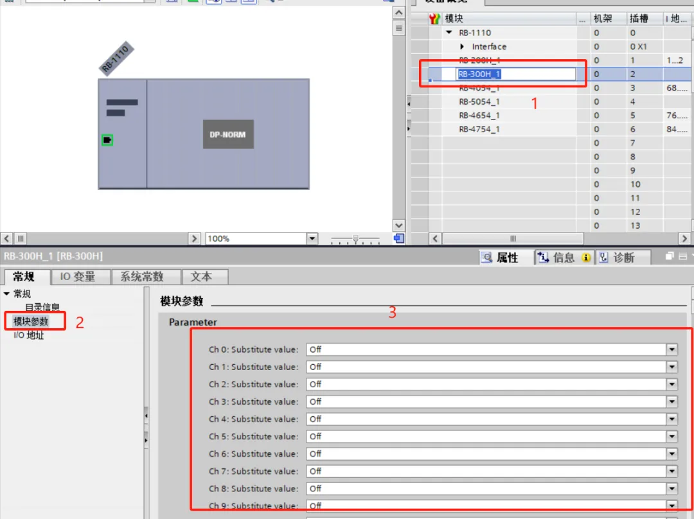Collapse the RB-1110 device row

click(449, 33)
